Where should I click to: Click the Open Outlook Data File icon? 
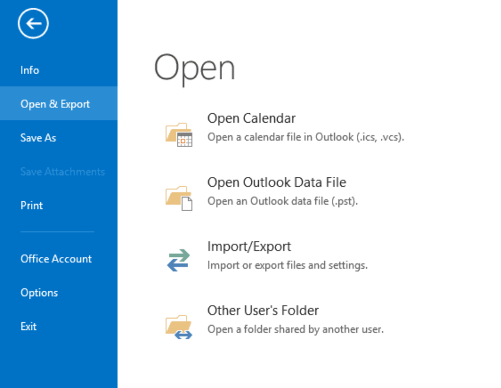179,198
